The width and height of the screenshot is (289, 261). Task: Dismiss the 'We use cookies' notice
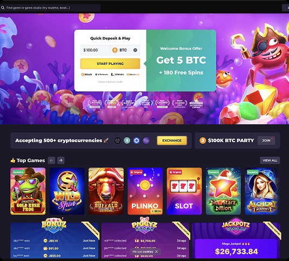coord(157,252)
